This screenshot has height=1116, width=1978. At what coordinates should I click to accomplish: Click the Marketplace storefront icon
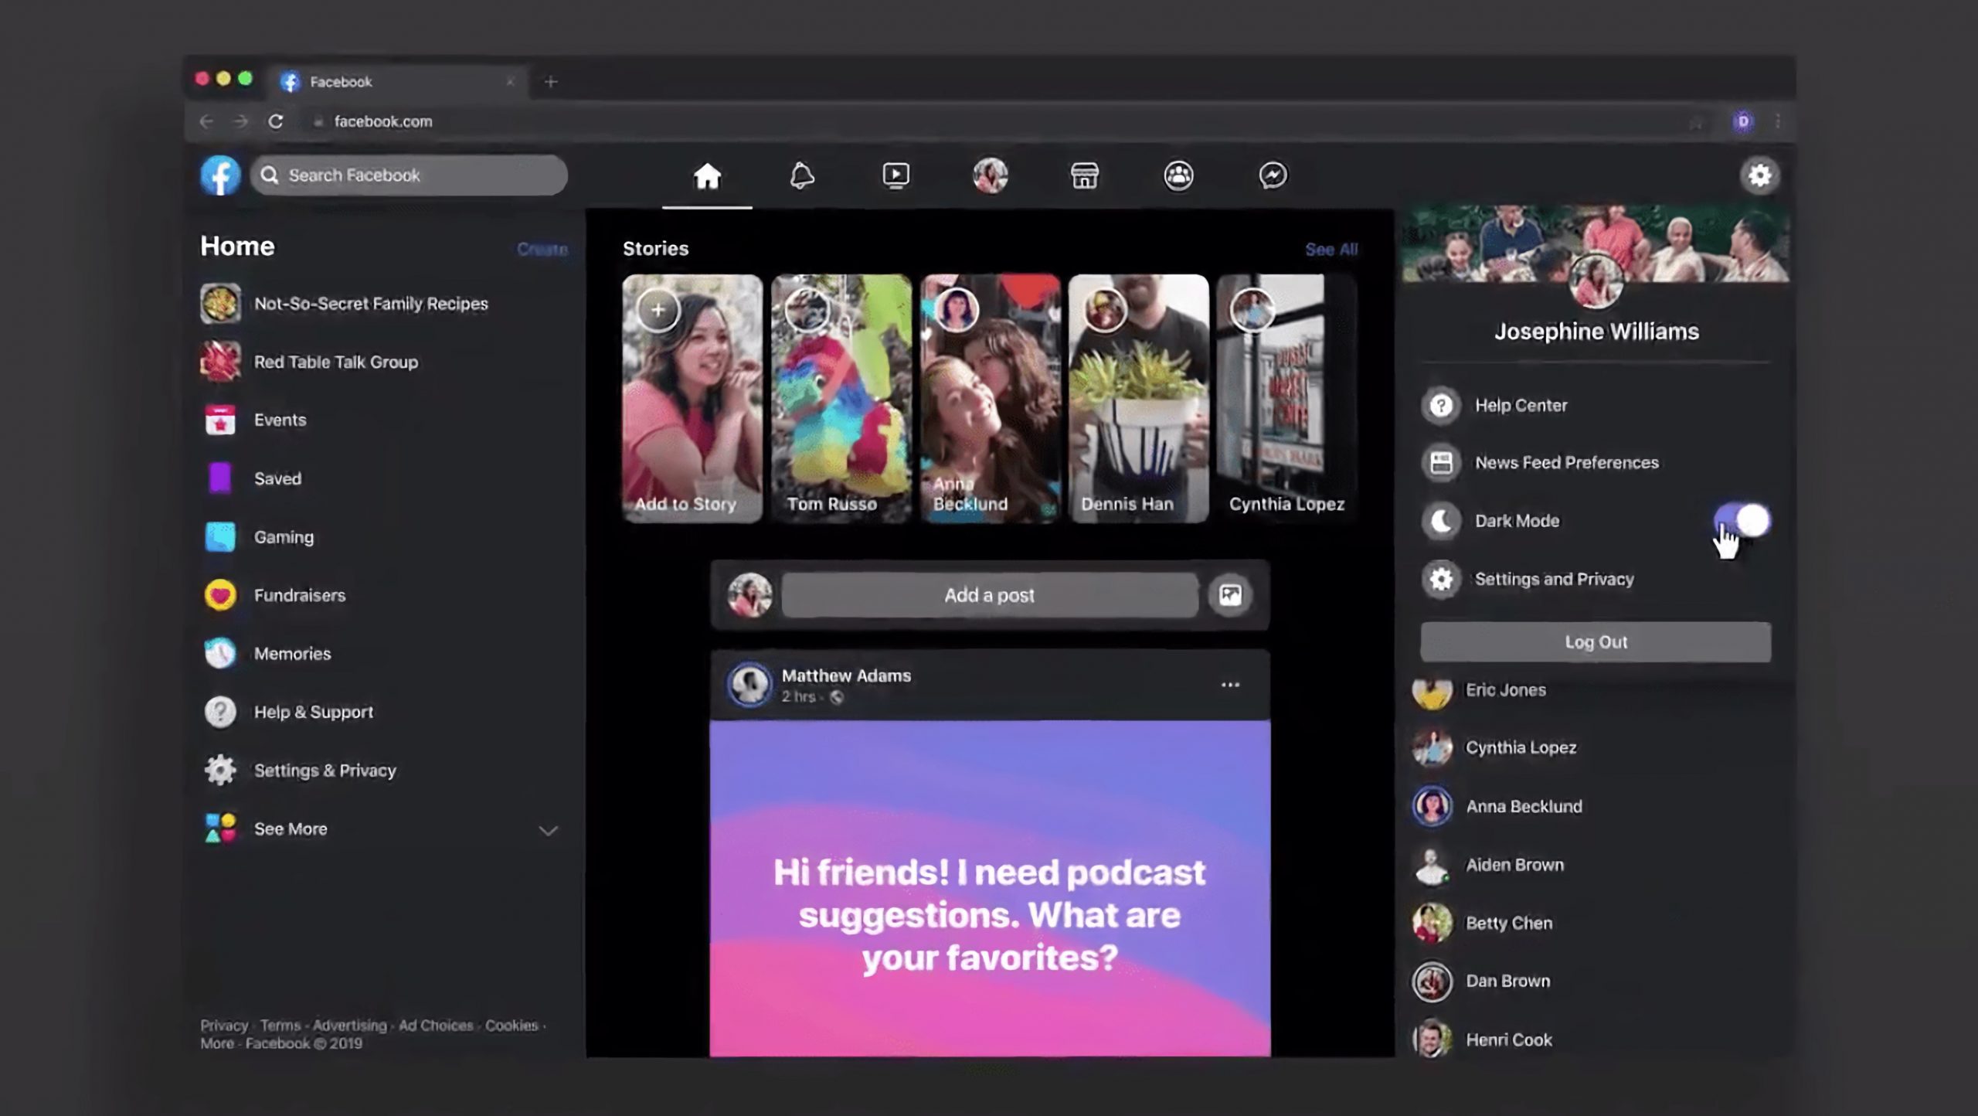(1084, 174)
